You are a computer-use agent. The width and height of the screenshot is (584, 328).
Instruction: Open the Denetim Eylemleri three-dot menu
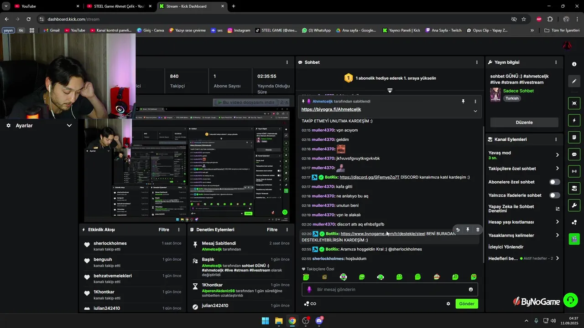point(287,230)
